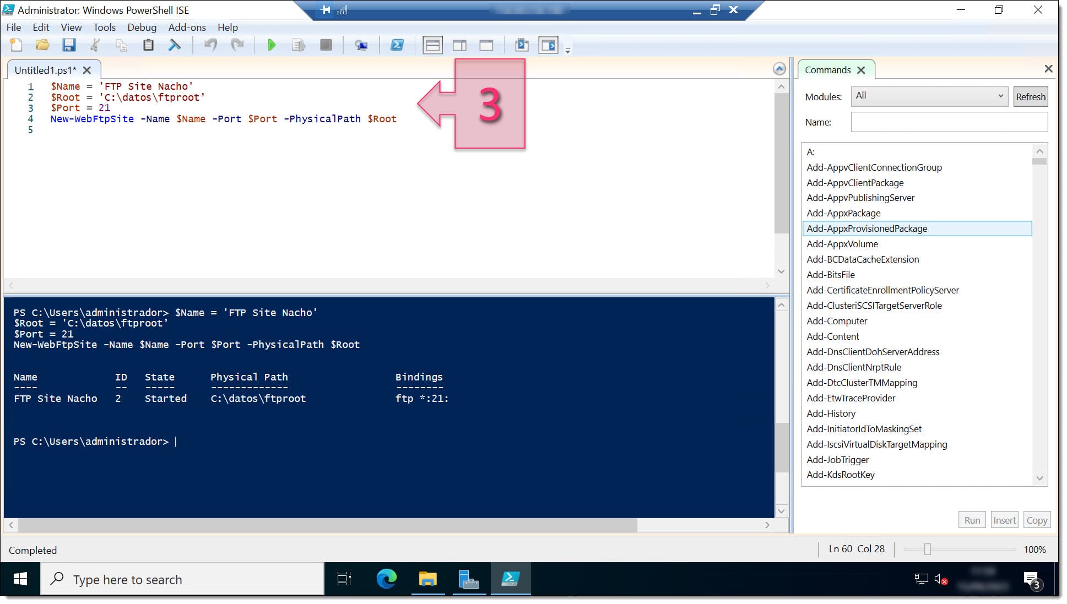The width and height of the screenshot is (1067, 604).
Task: Close the Untitled1.ps1 tab
Action: [87, 70]
